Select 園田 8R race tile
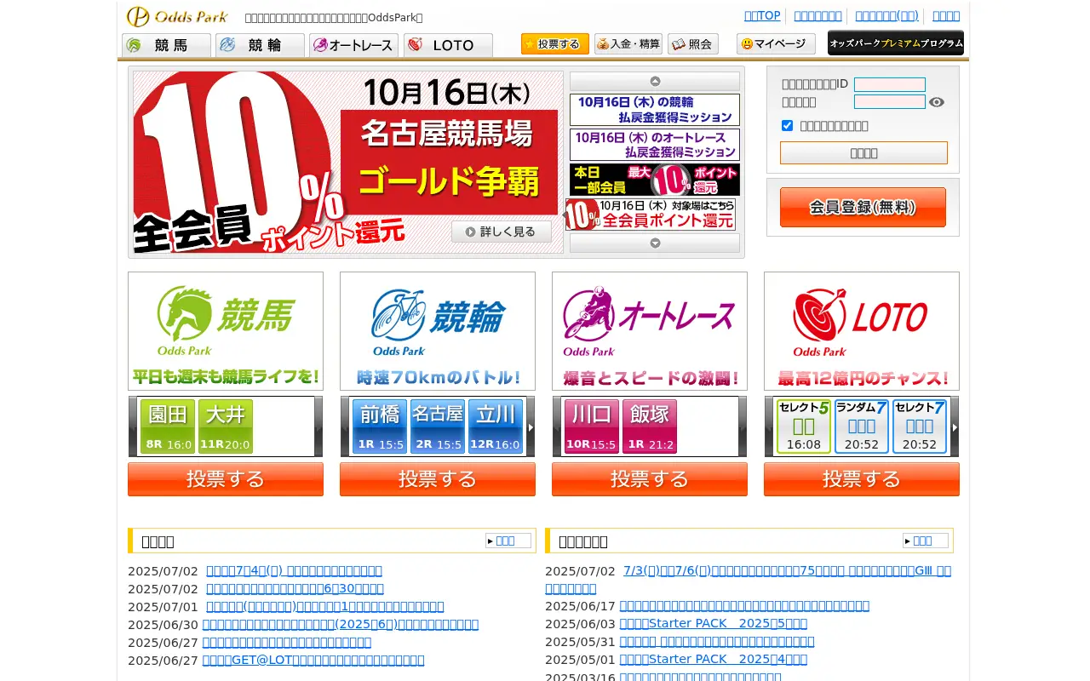Screen dimensions: 1090x681 click(168, 426)
